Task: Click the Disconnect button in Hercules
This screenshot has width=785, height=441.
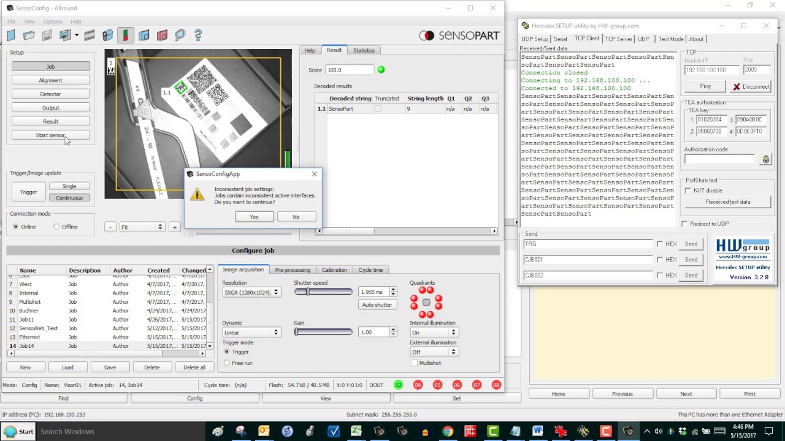Action: point(751,86)
